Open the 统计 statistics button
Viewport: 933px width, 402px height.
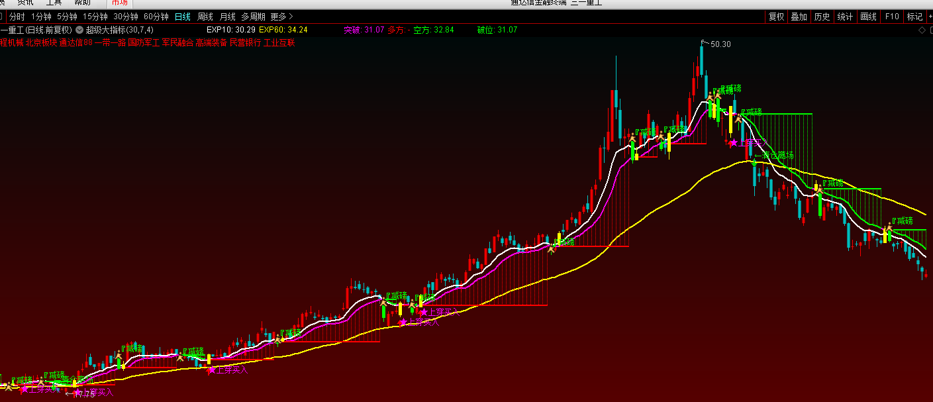click(x=845, y=17)
